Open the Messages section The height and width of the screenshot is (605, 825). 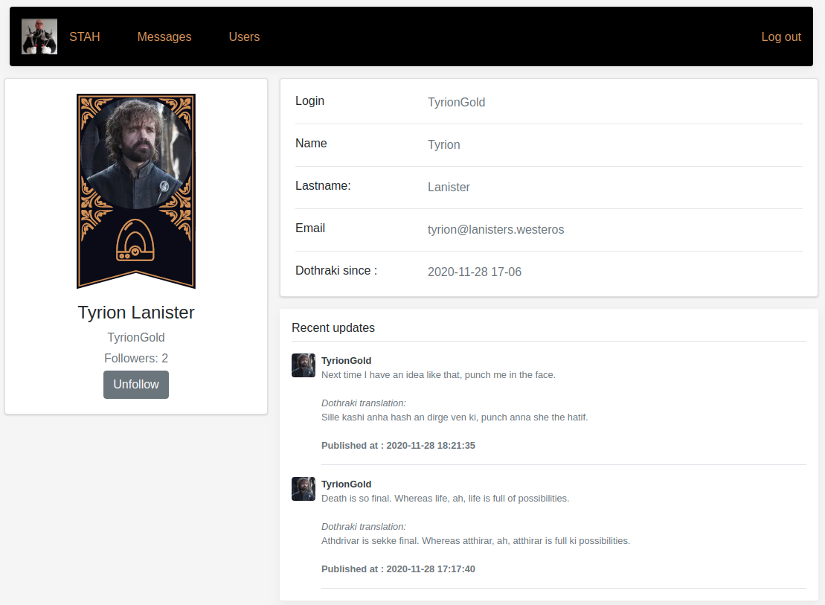[x=164, y=36]
